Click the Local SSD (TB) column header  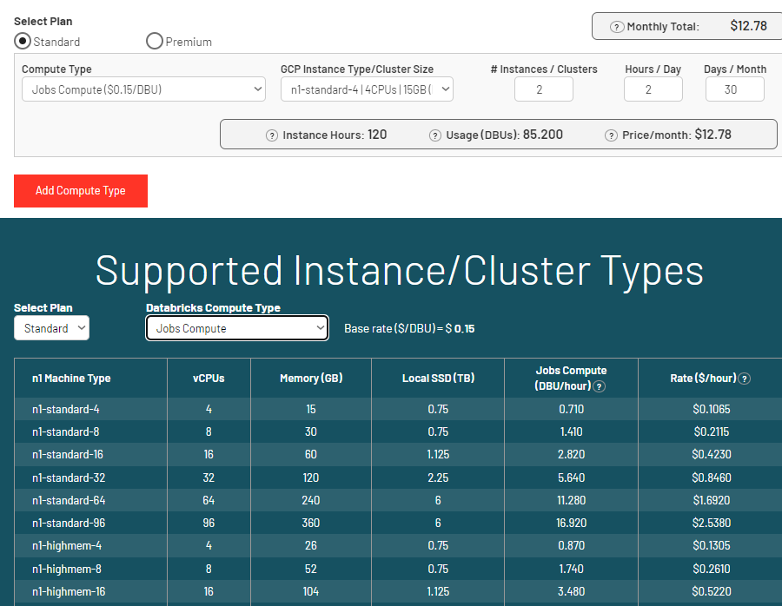(439, 379)
